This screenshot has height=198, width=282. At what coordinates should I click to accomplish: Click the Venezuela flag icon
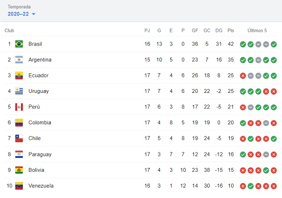pos(19,186)
